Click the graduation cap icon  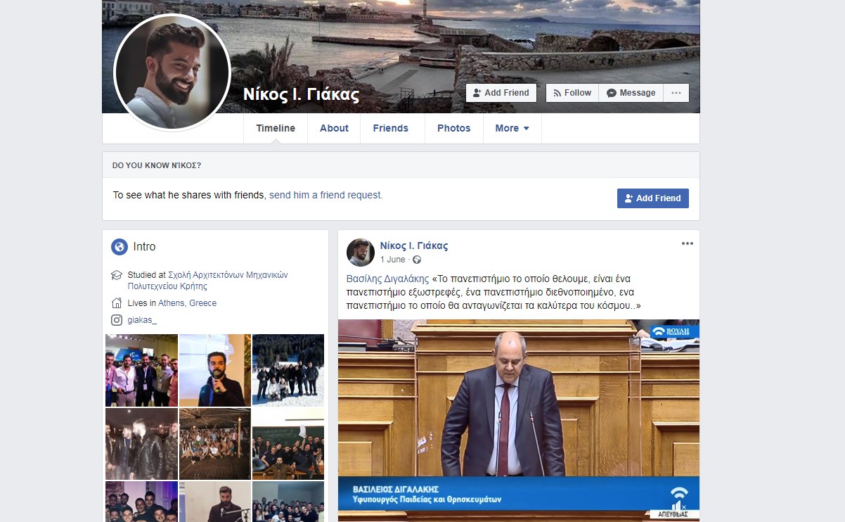[x=117, y=275]
